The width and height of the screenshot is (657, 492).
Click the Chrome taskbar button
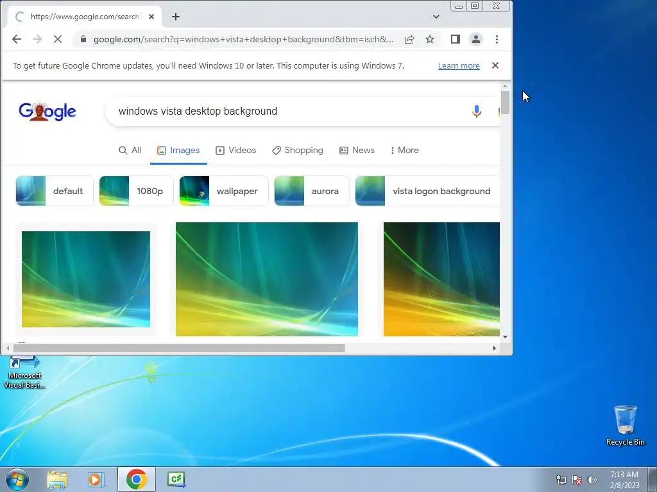click(x=137, y=479)
